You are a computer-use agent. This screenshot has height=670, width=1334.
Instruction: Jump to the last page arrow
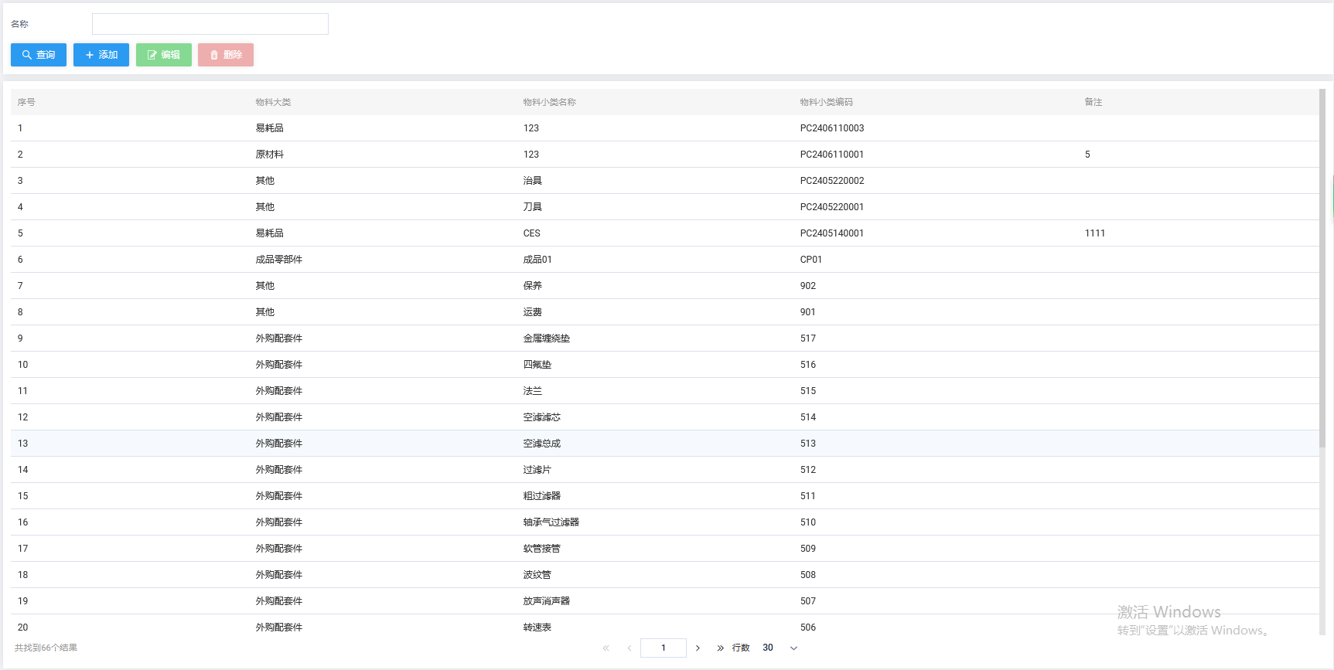coord(720,648)
